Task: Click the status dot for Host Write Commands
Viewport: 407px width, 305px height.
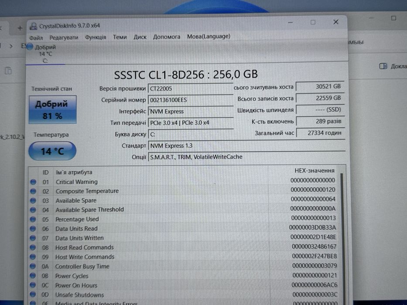Action: point(33,257)
